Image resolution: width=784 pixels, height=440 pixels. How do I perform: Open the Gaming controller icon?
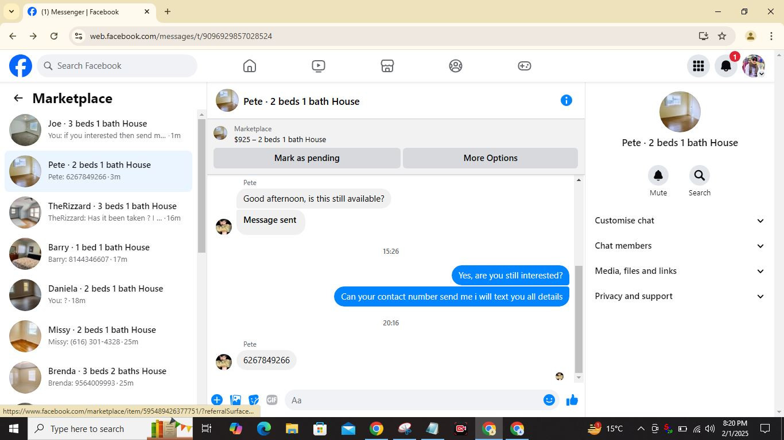coord(525,66)
